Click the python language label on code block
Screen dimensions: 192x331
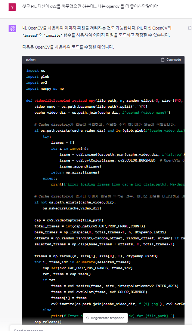tap(31, 60)
